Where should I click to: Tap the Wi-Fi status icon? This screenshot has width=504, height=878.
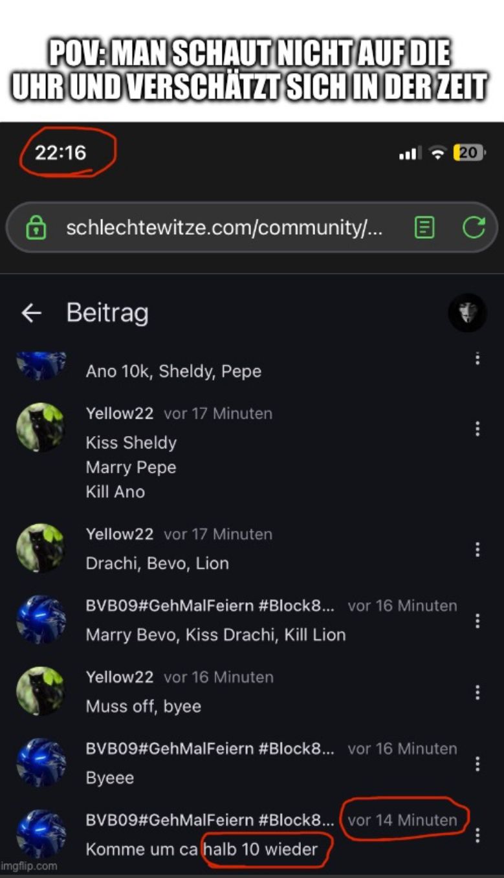[x=439, y=153]
